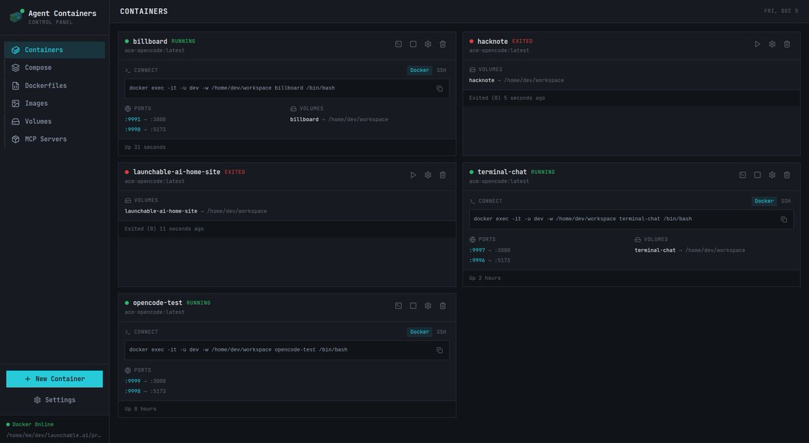The image size is (809, 443).
Task: Select SSH connect mode for opencode-test
Action: point(442,332)
